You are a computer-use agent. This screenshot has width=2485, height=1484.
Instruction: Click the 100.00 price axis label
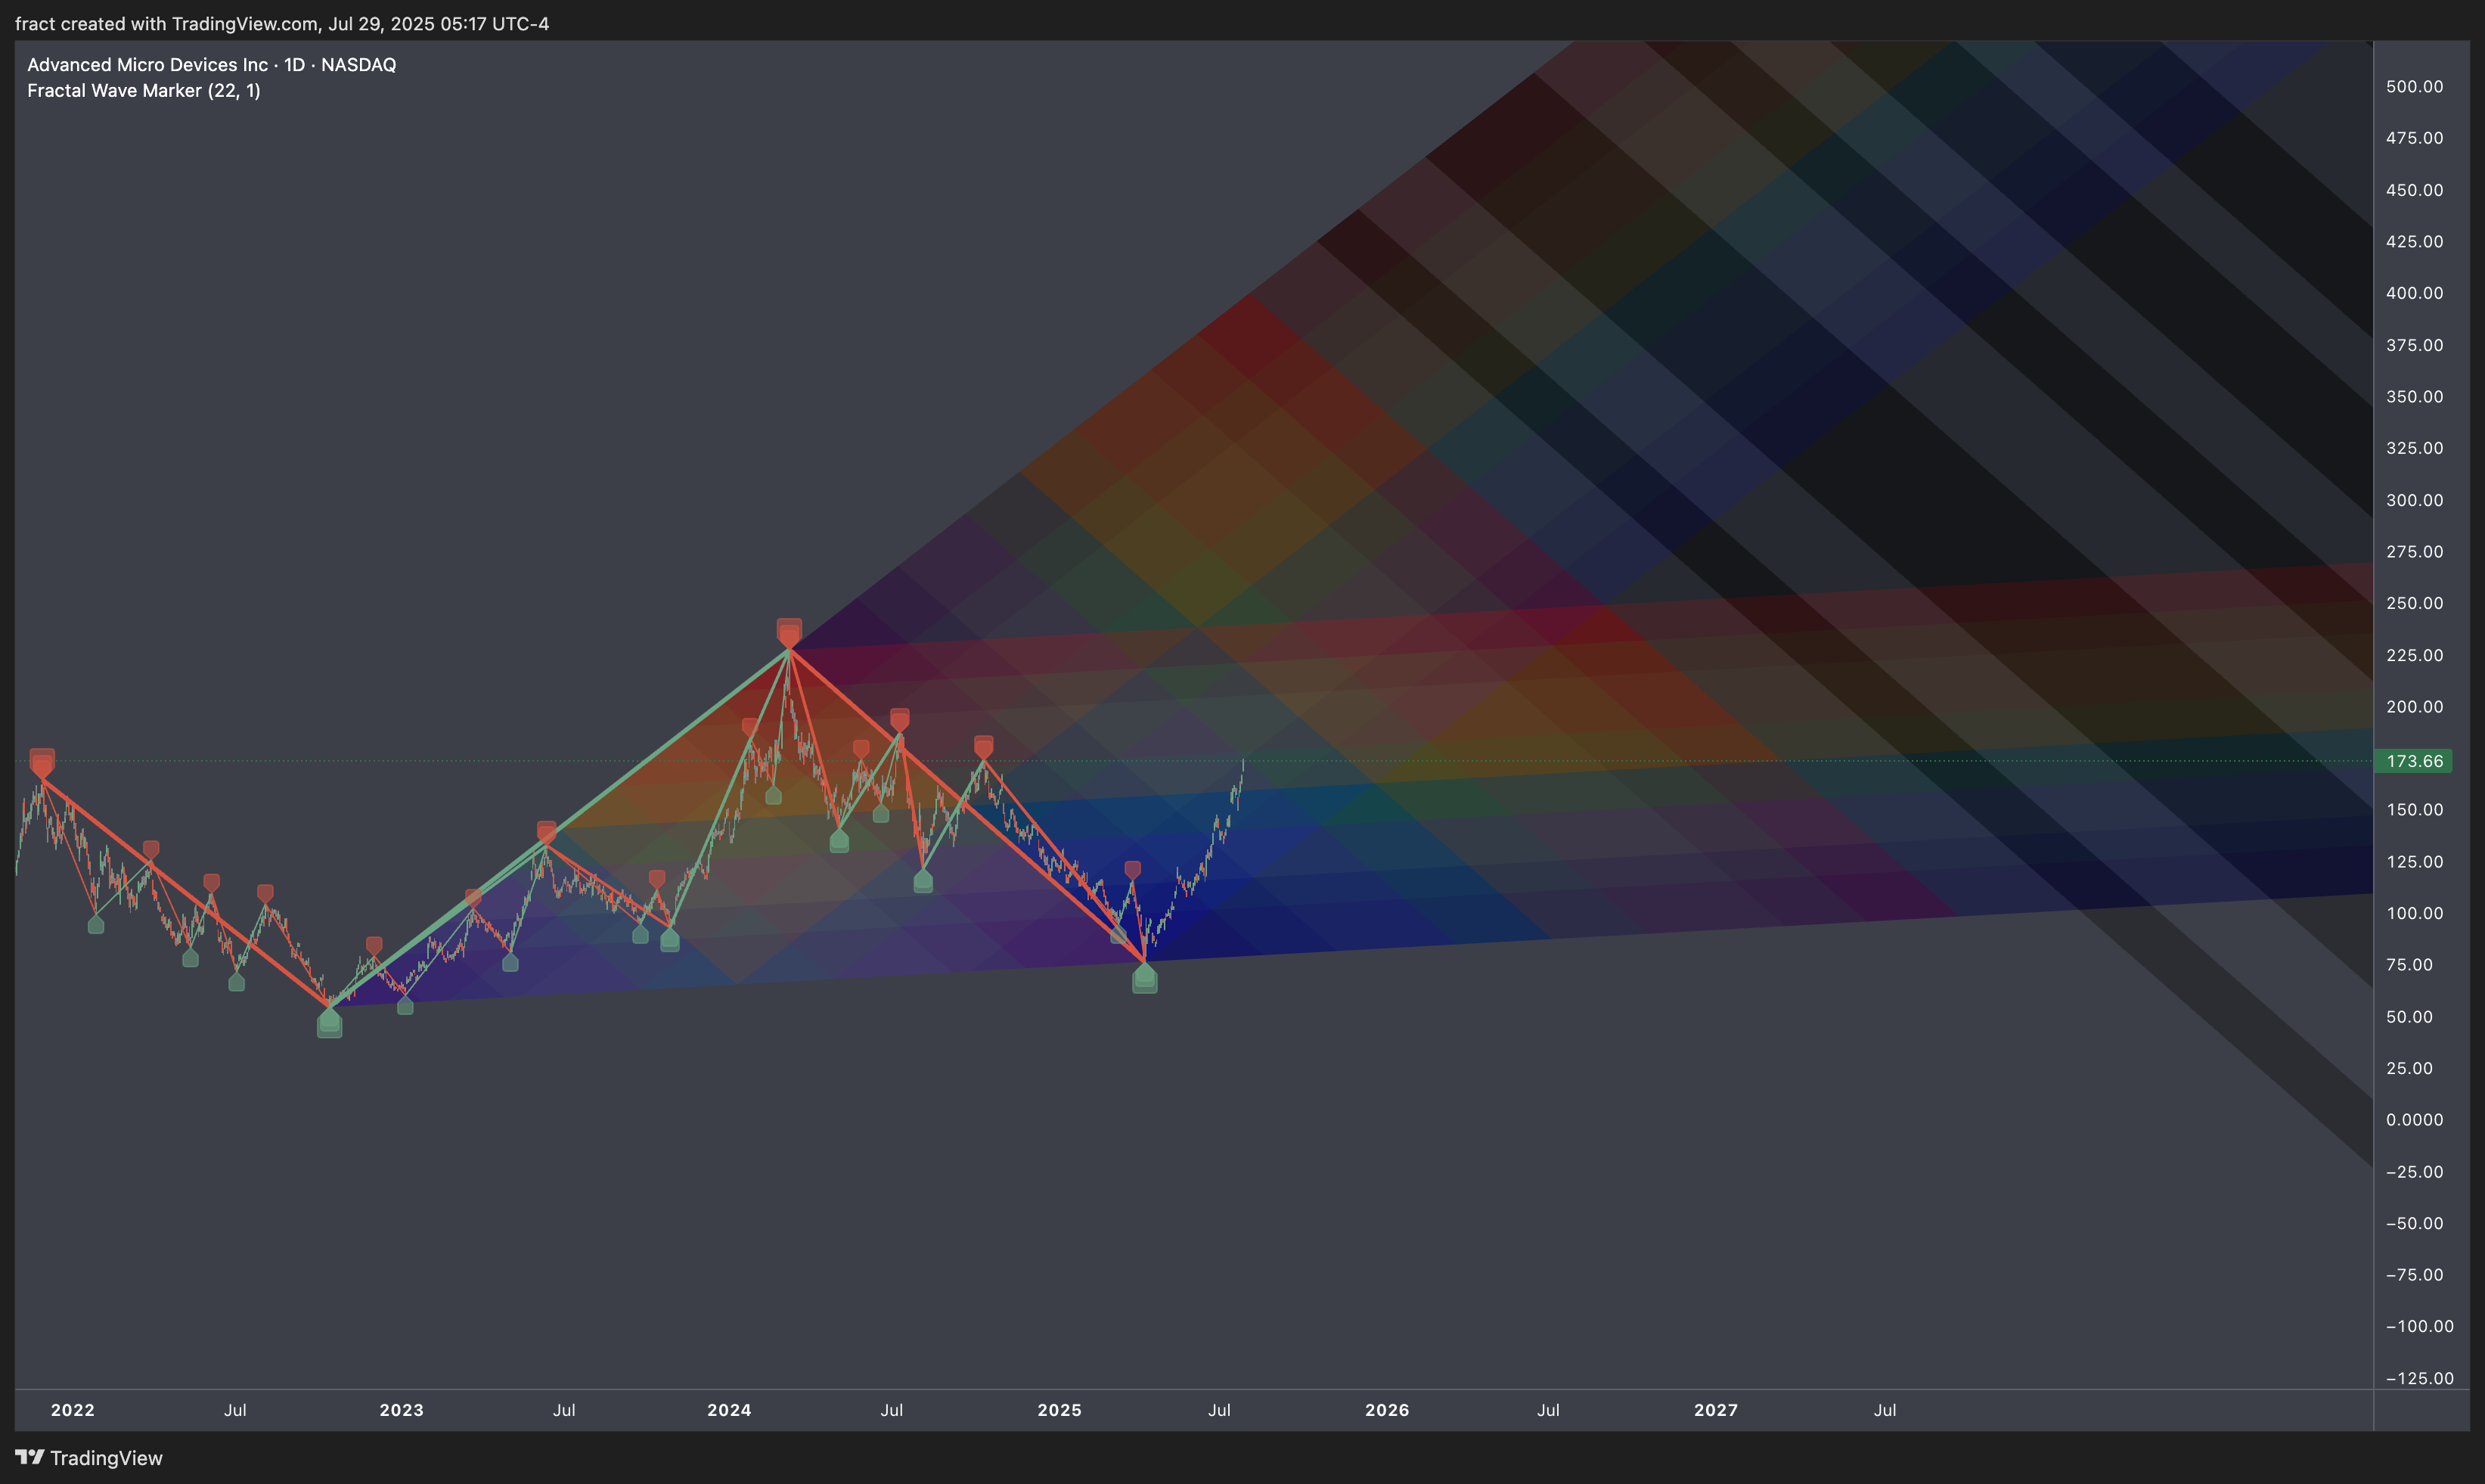coord(2414,913)
